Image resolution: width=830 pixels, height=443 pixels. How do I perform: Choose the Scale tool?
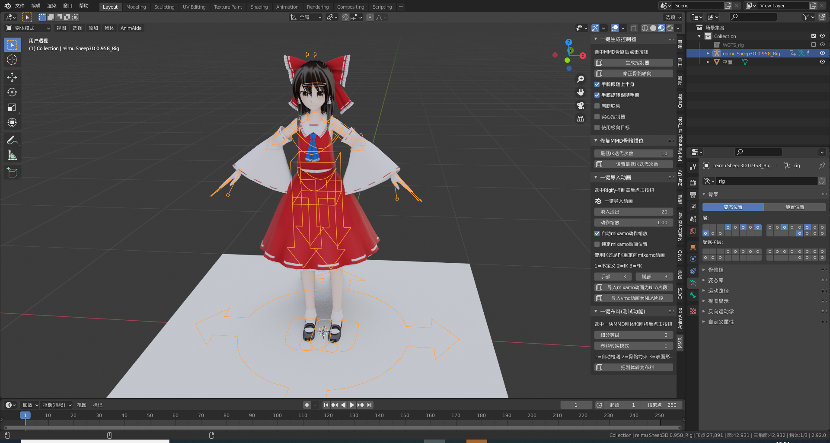[x=12, y=107]
